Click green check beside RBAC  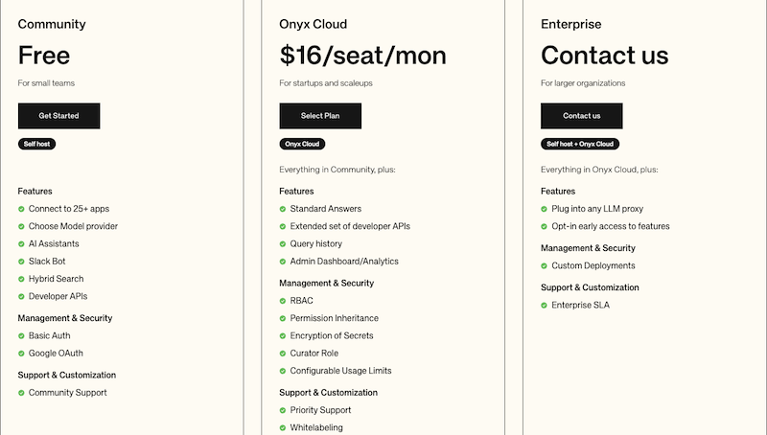[282, 301]
